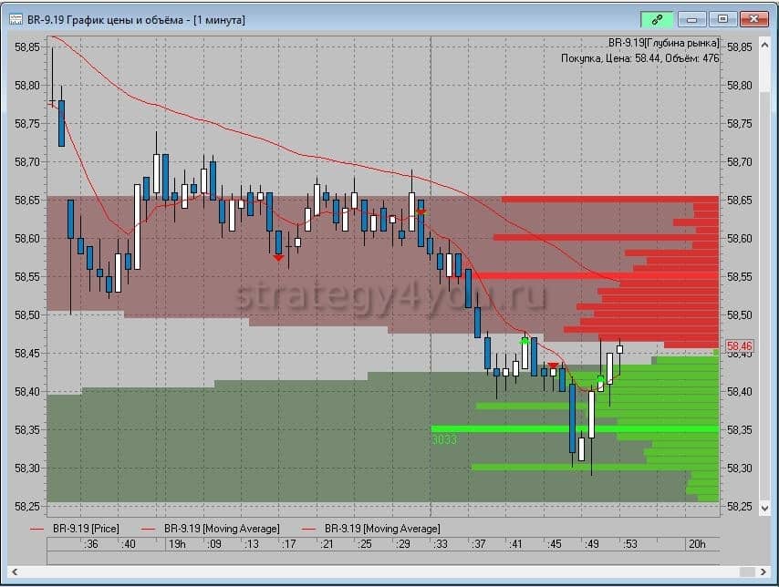
Task: Click the red 58,46 current price label
Action: point(739,346)
